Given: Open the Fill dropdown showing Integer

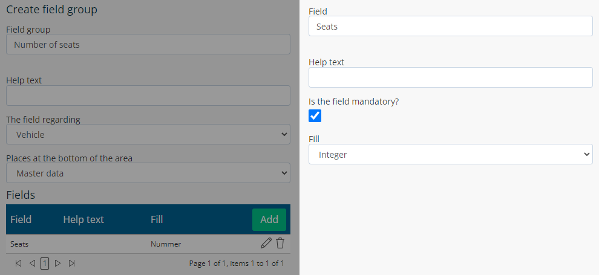Looking at the screenshot, I should [x=451, y=154].
